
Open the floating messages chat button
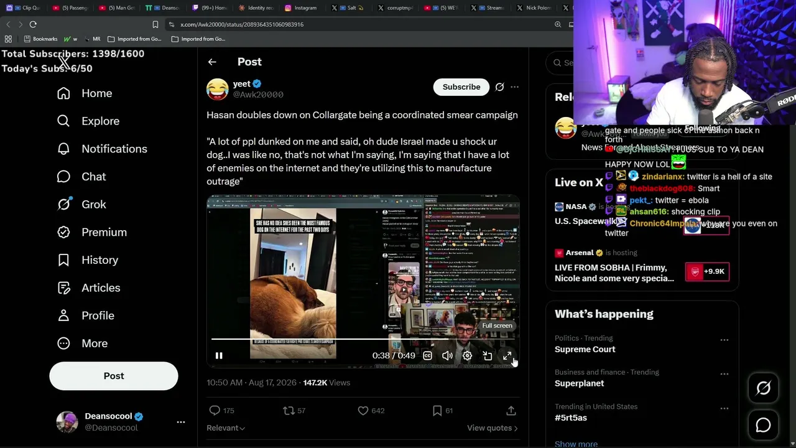(763, 425)
